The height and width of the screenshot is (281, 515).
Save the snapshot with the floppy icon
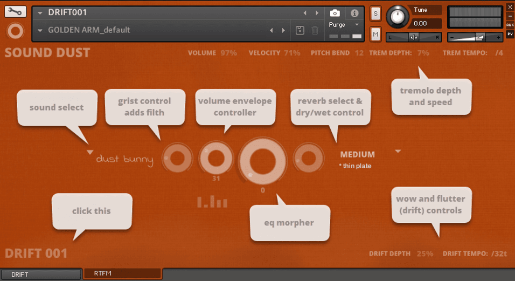300,30
